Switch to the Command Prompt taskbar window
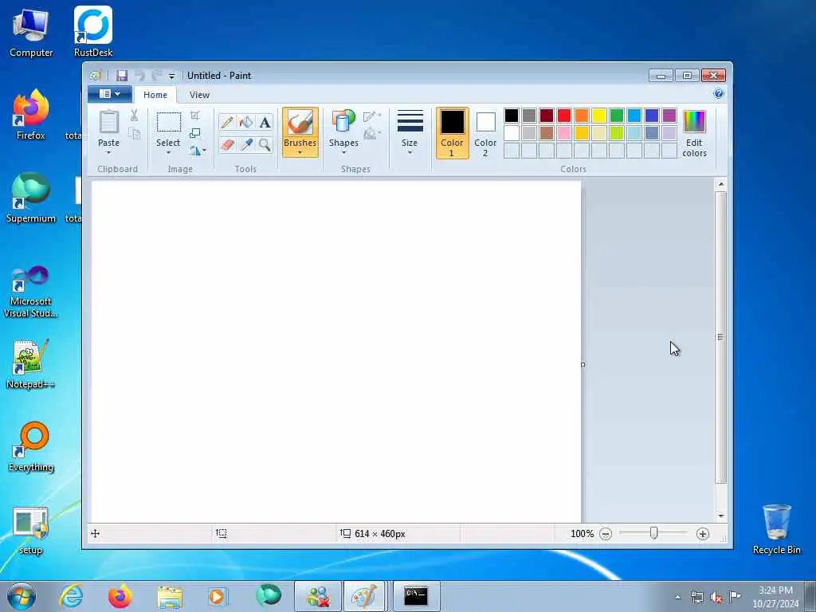The width and height of the screenshot is (816, 612). click(x=416, y=596)
